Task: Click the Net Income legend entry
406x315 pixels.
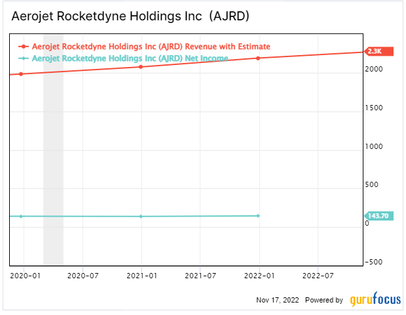Action: (123, 58)
